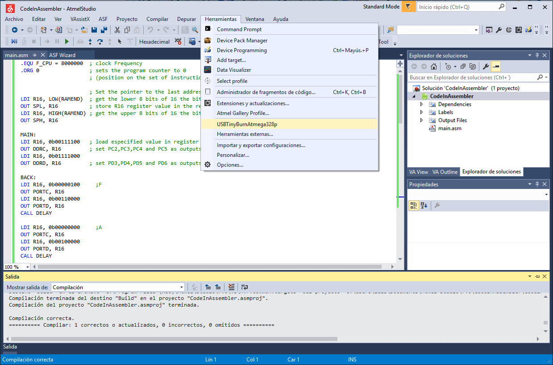Click the New Project toolbar icon
Viewport: 553px width, 365px height.
44,30
